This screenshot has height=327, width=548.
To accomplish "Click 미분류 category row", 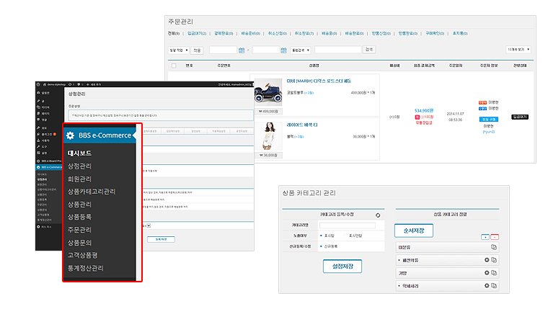I will click(x=447, y=247).
